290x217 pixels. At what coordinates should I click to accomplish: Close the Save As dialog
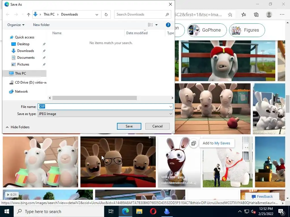click(170, 4)
